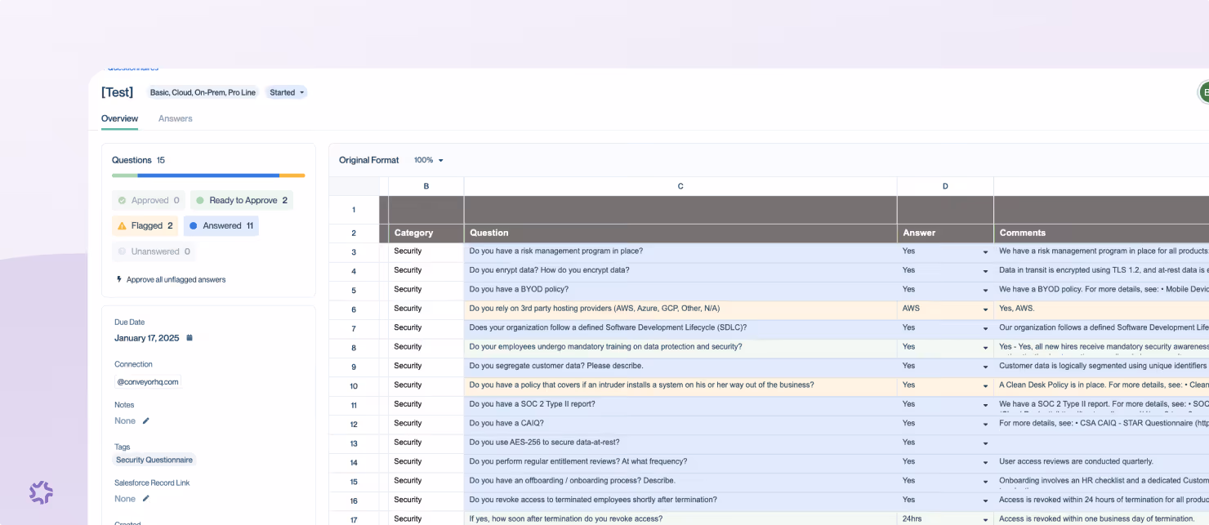Select column C header
The height and width of the screenshot is (525, 1209).
click(680, 186)
